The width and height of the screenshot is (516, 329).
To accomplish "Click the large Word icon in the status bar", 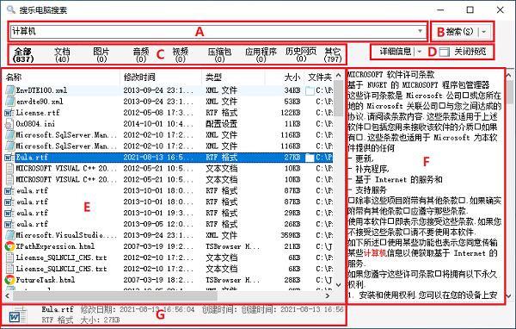I will pos(18,316).
